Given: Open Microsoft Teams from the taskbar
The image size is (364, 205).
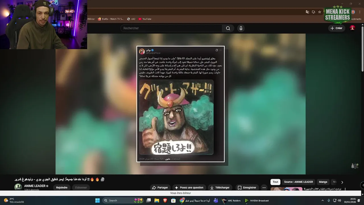Looking at the screenshot, I should 216,200.
